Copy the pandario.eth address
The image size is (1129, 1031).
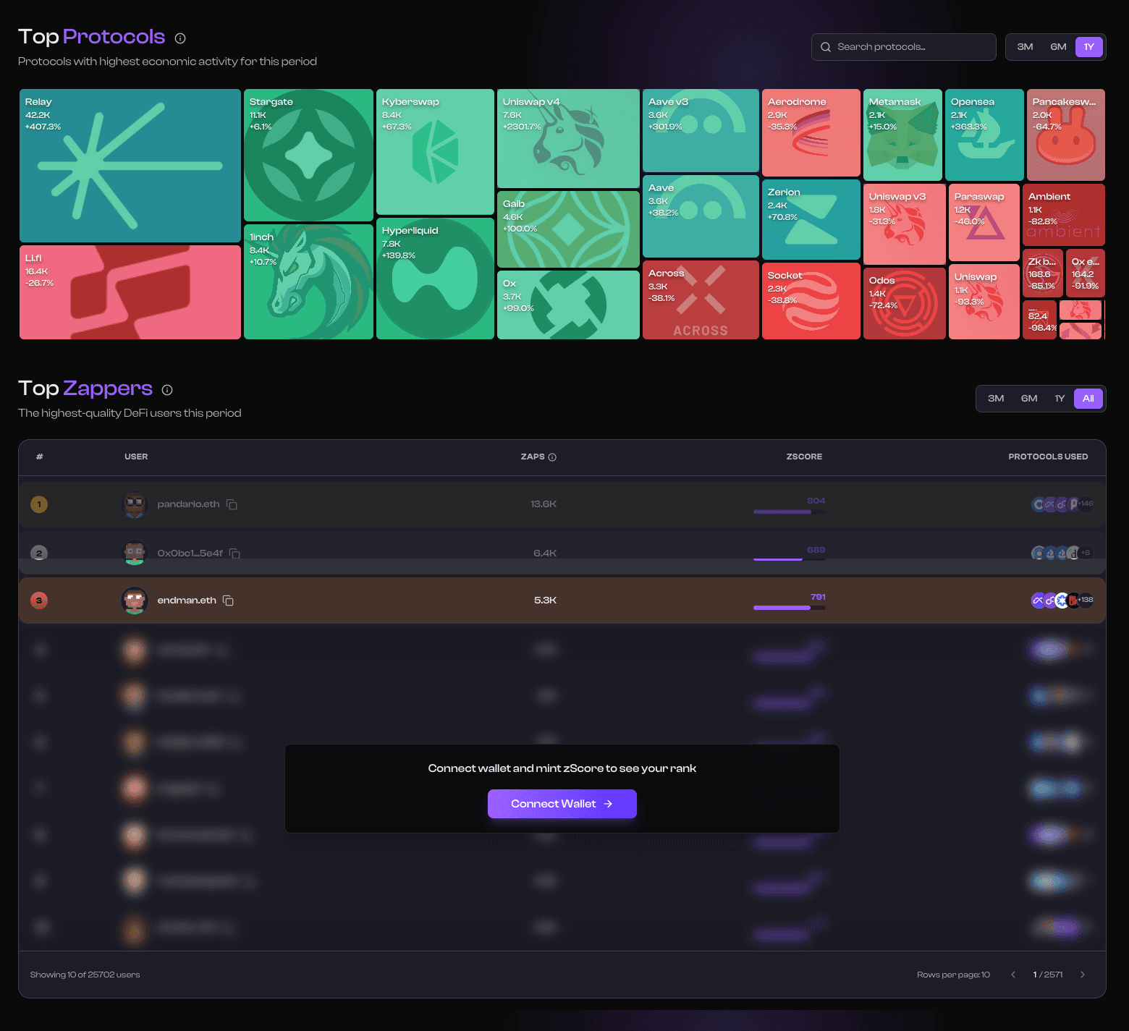(232, 504)
